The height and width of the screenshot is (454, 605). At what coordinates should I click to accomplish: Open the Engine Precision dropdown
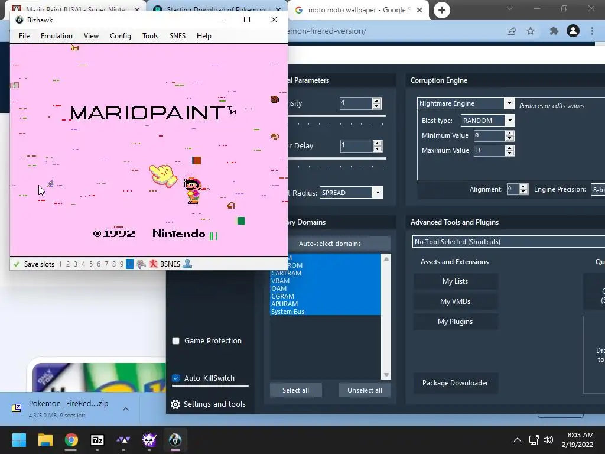(598, 190)
